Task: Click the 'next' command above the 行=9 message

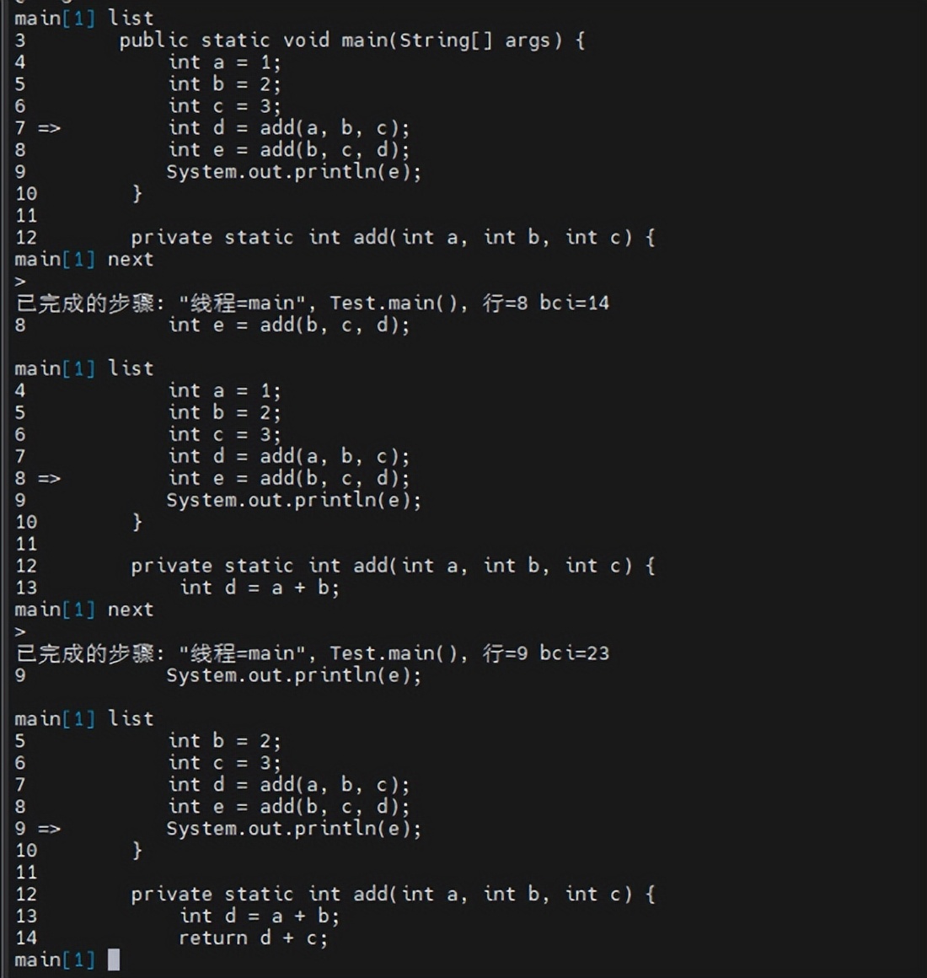Action: [x=131, y=610]
